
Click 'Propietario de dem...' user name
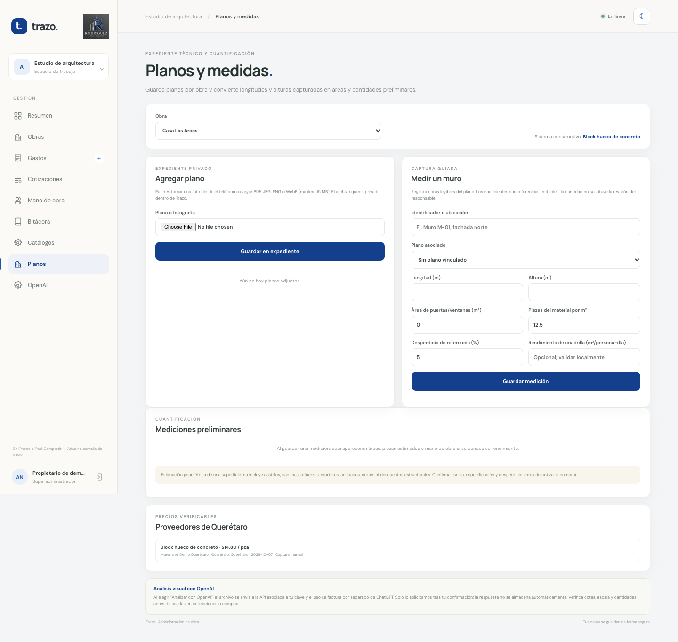tap(58, 473)
